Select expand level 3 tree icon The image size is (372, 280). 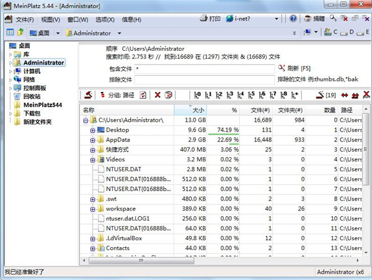(x=229, y=95)
